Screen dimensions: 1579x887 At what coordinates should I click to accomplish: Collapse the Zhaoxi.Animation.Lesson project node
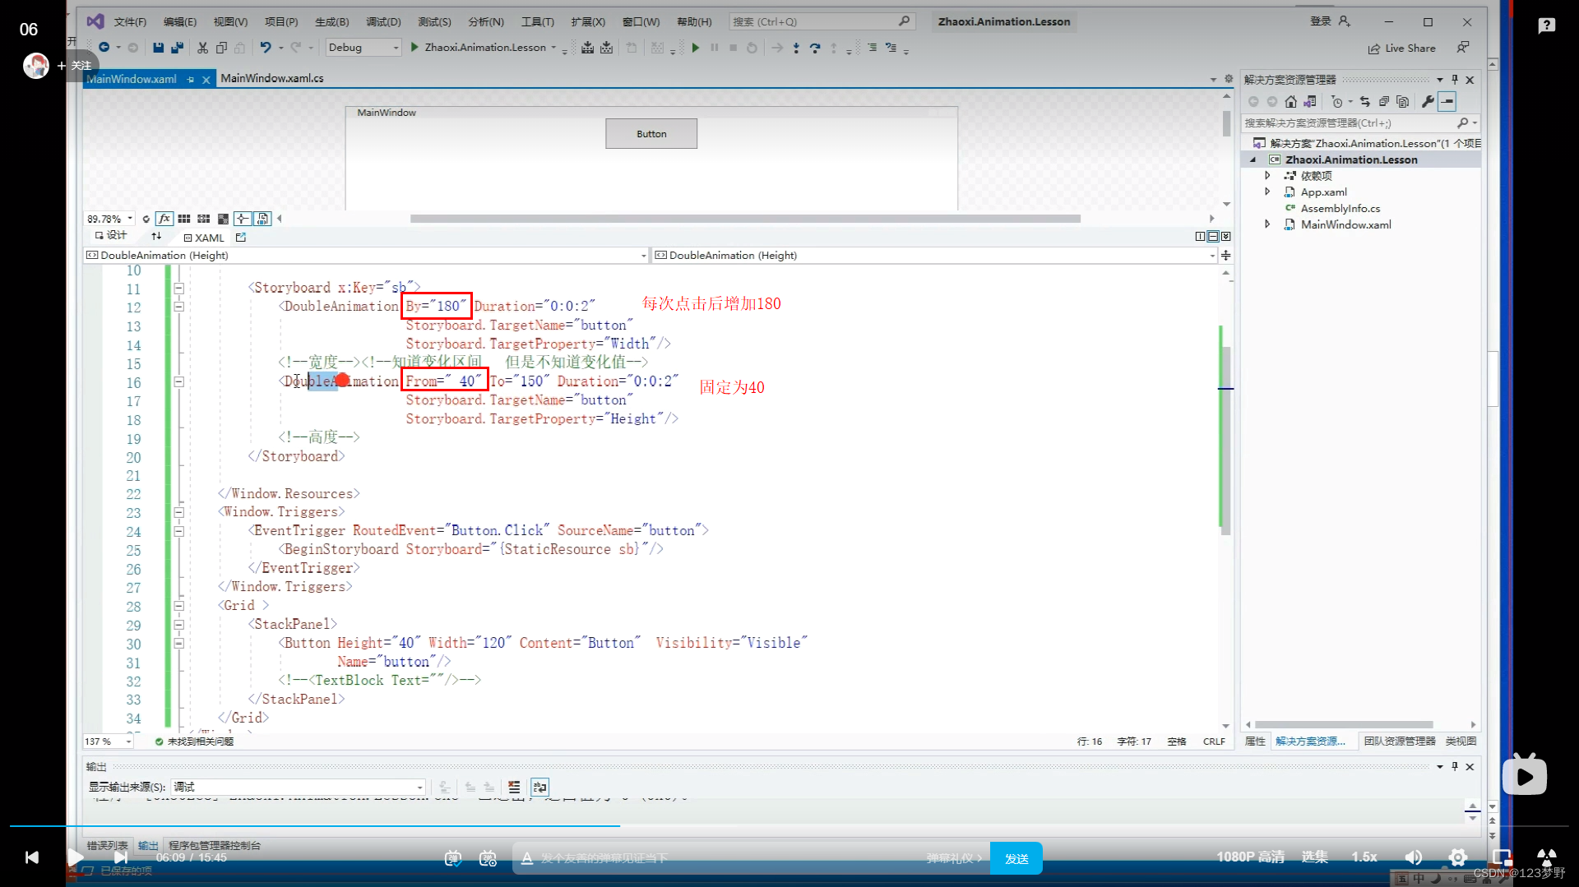pos(1253,159)
